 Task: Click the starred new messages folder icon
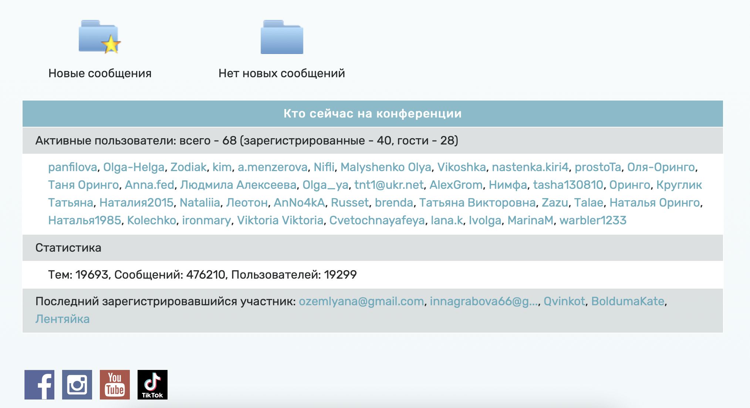tap(99, 37)
